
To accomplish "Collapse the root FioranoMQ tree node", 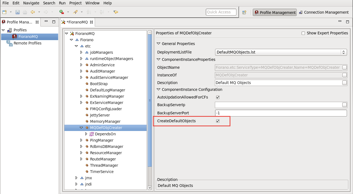I will tap(67, 34).
